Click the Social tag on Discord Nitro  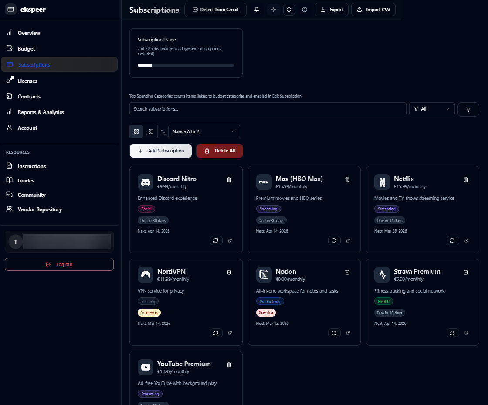(146, 209)
